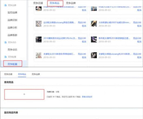This screenshot has height=119, width=143.
Task: Click the folder icon beside 竞争品牌 header
Action: [x=6, y=5]
